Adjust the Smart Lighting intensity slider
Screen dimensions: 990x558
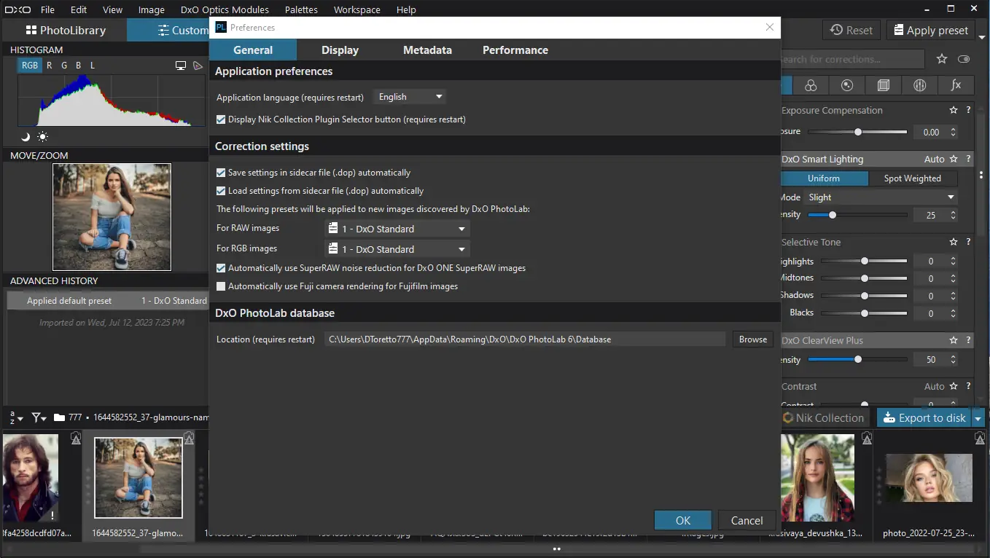click(x=833, y=216)
